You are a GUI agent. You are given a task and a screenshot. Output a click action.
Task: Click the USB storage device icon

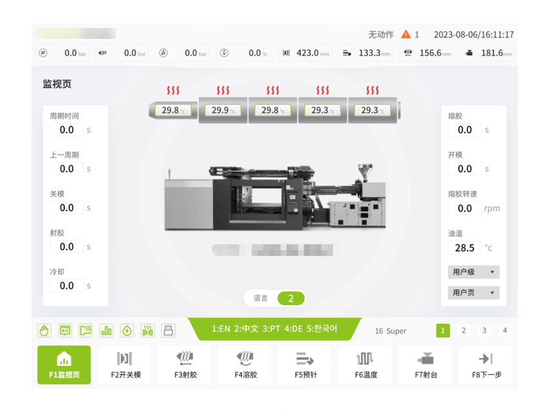(168, 331)
